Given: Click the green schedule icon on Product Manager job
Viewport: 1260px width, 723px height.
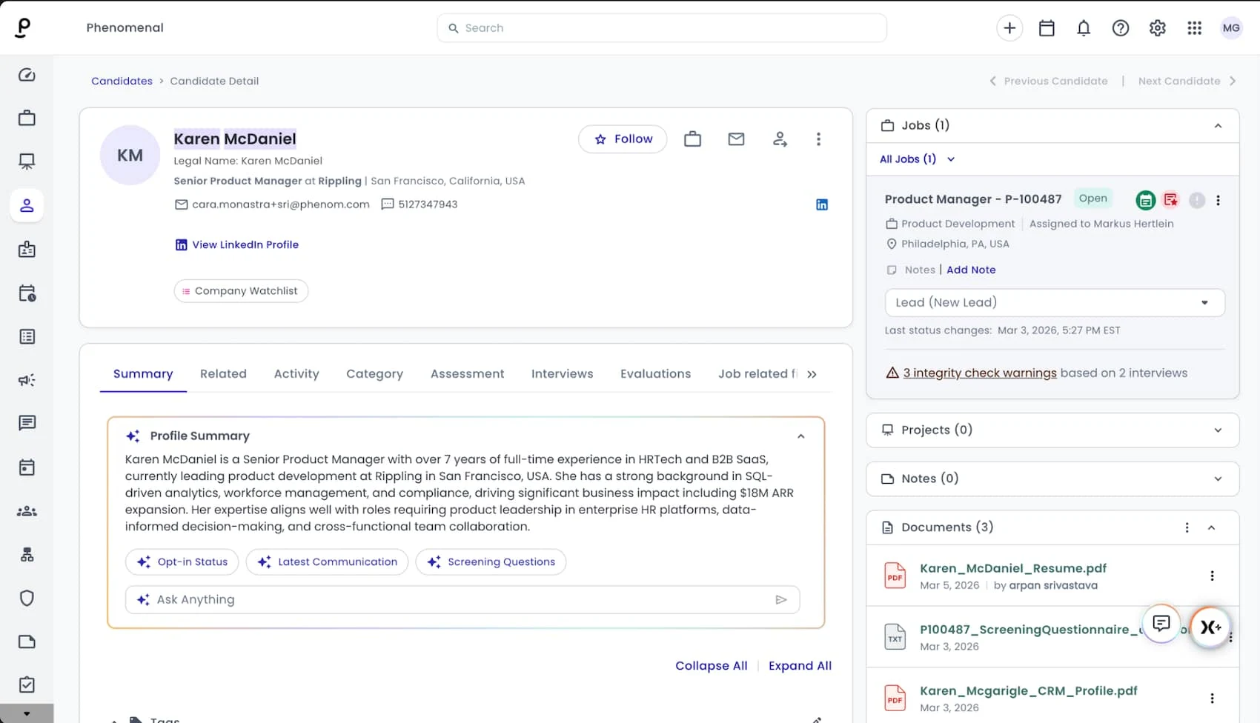Looking at the screenshot, I should click(1146, 199).
